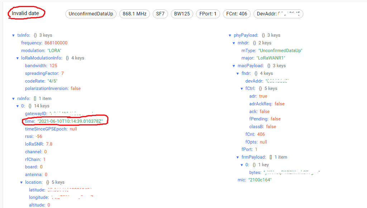
Task: Collapse the fhdr node
Action: [x=238, y=73]
